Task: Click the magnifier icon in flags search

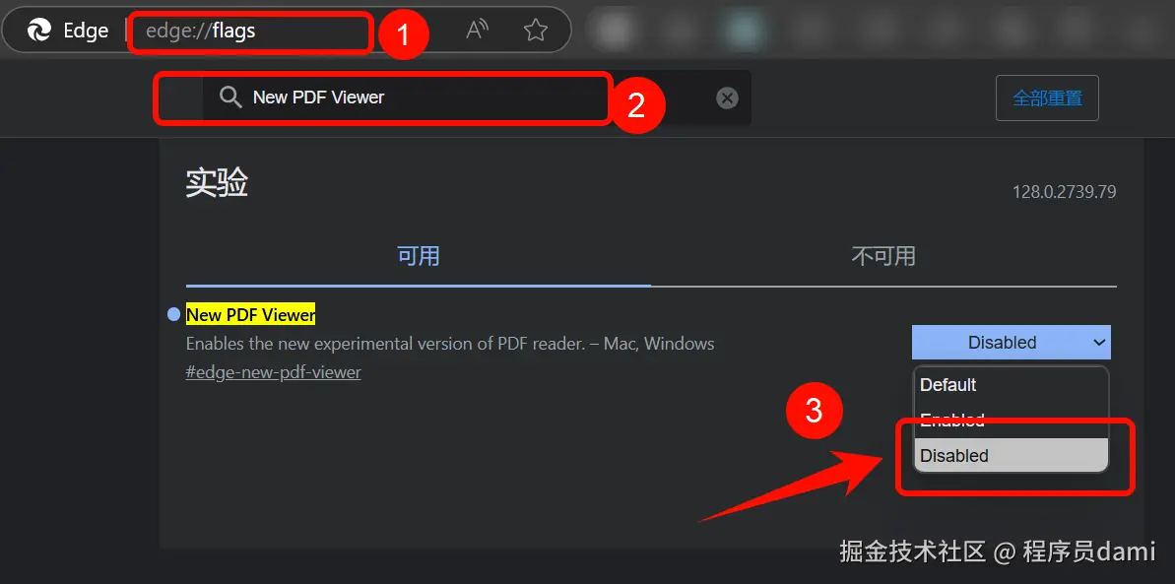Action: coord(230,97)
